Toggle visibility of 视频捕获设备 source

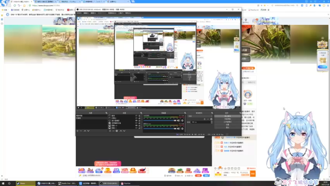[x=136, y=123]
